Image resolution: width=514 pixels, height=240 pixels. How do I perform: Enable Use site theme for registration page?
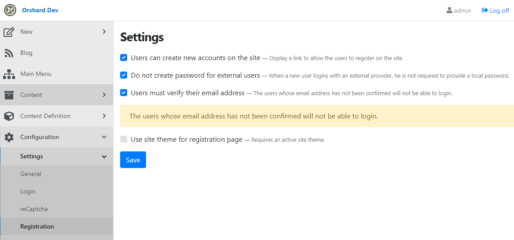(x=124, y=139)
